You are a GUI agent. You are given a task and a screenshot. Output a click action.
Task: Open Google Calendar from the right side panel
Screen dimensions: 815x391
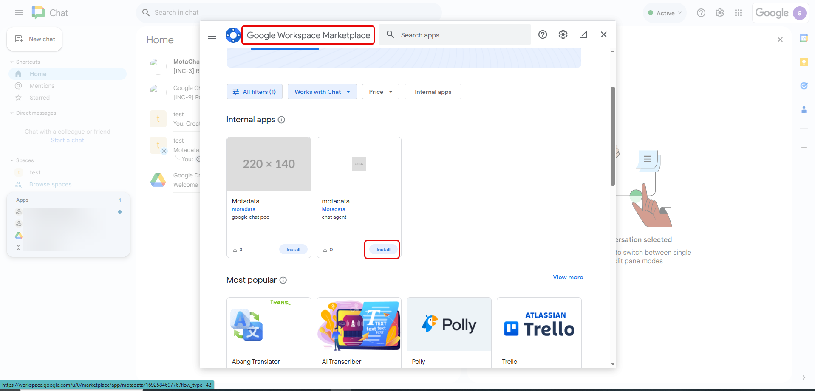point(804,39)
